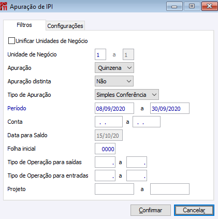Open the Tipo de Apuração dropdown
Screen dimensions: 218x219
click(127, 95)
